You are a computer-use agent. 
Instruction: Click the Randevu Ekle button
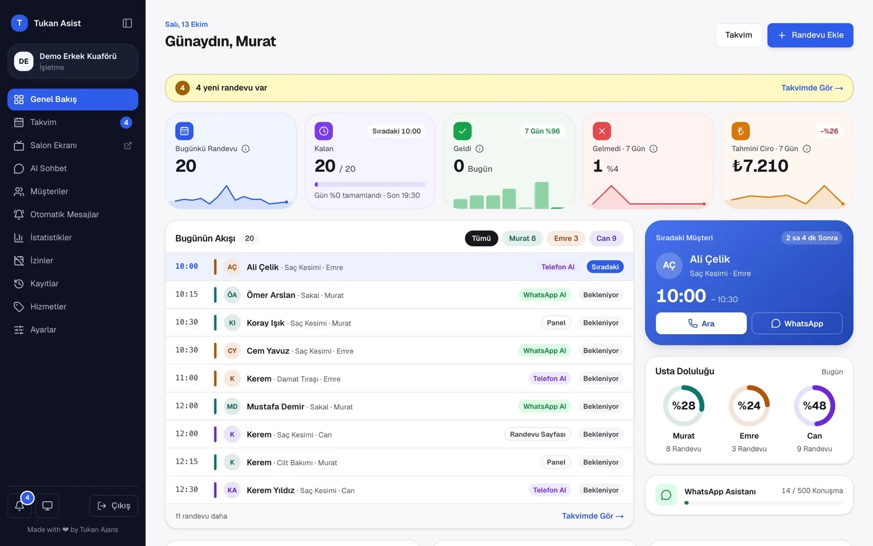[810, 35]
